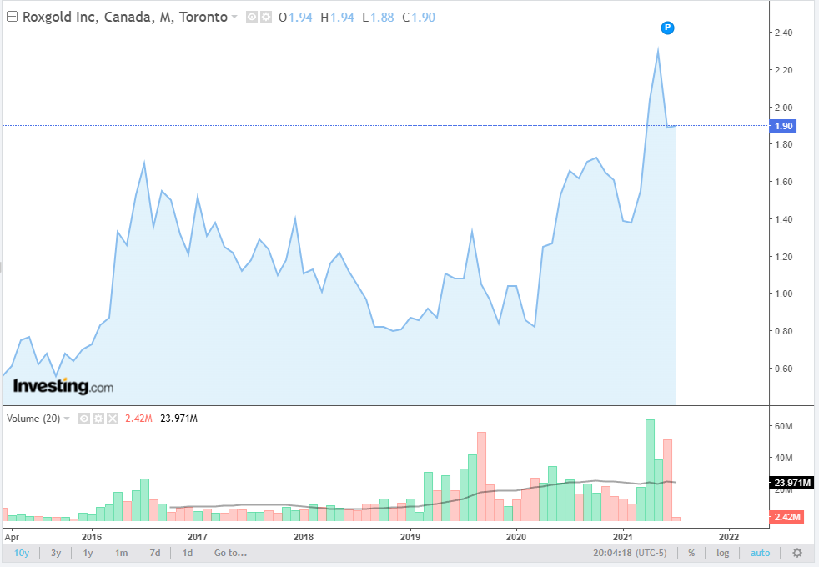Image resolution: width=819 pixels, height=567 pixels.
Task: Toggle log scale mode
Action: click(x=722, y=553)
